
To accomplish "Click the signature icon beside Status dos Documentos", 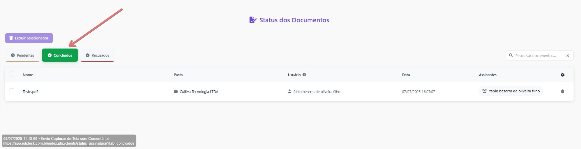I will [x=253, y=20].
